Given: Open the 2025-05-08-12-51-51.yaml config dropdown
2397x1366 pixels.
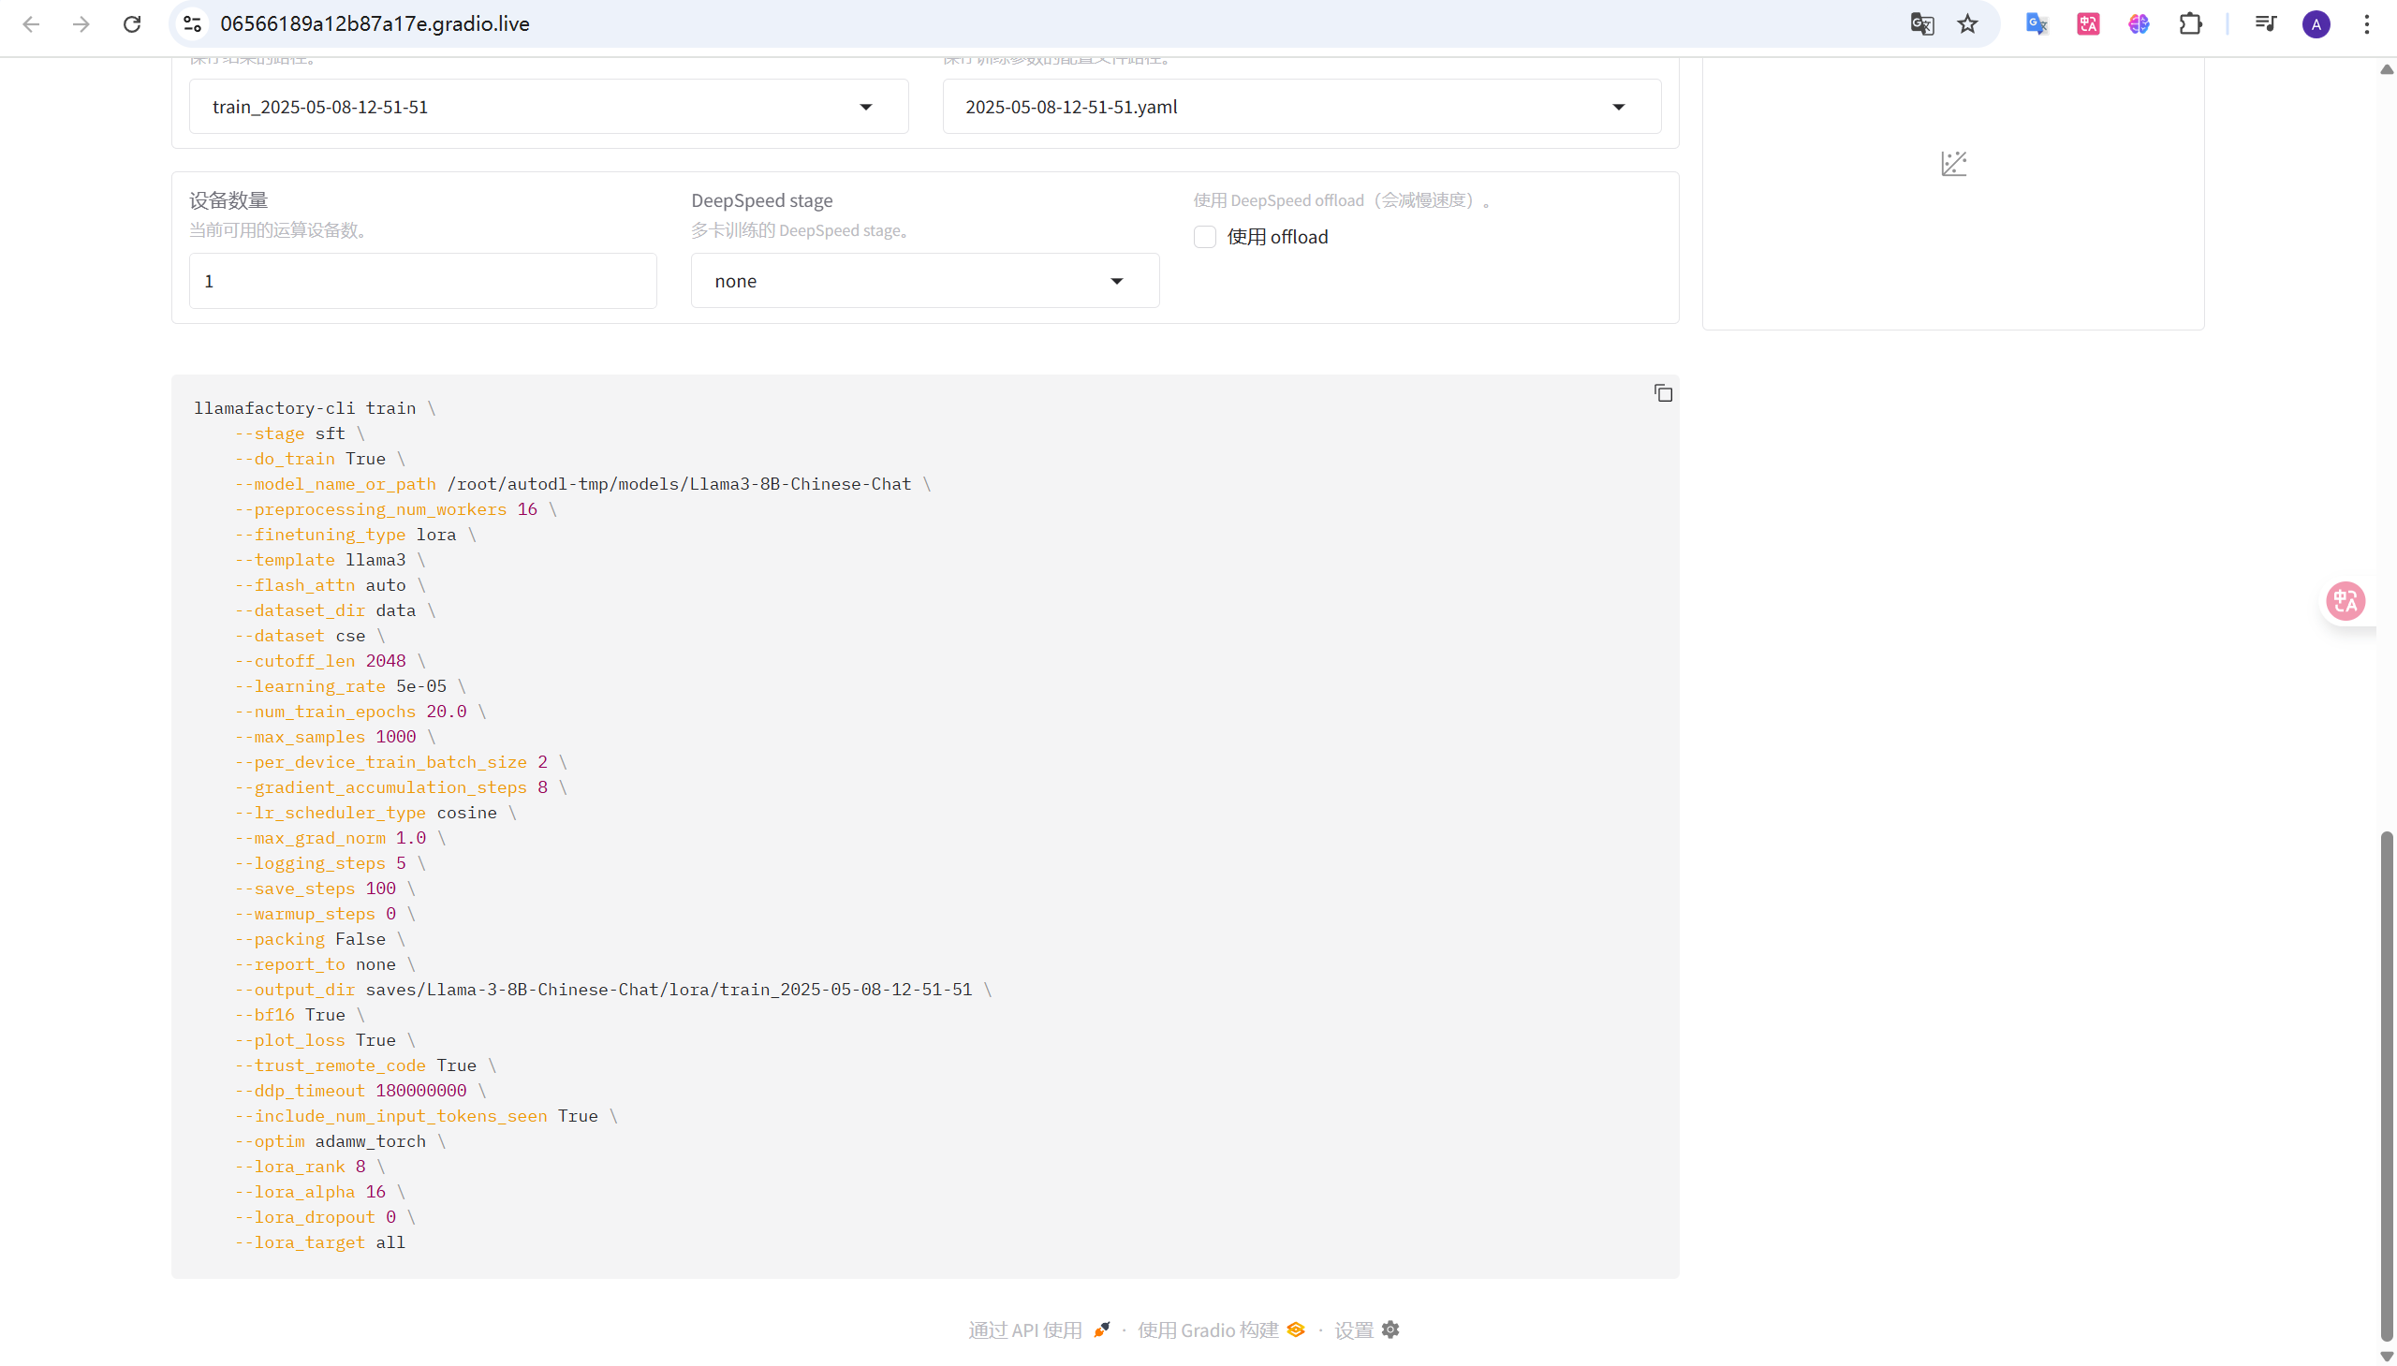Looking at the screenshot, I should (1617, 107).
